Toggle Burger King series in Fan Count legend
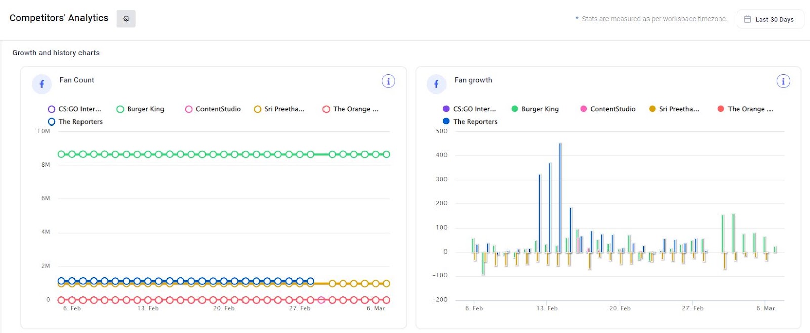 (x=140, y=109)
